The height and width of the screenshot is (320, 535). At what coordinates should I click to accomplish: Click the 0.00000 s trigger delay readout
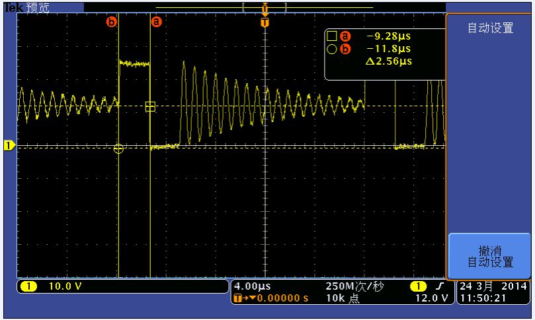283,298
